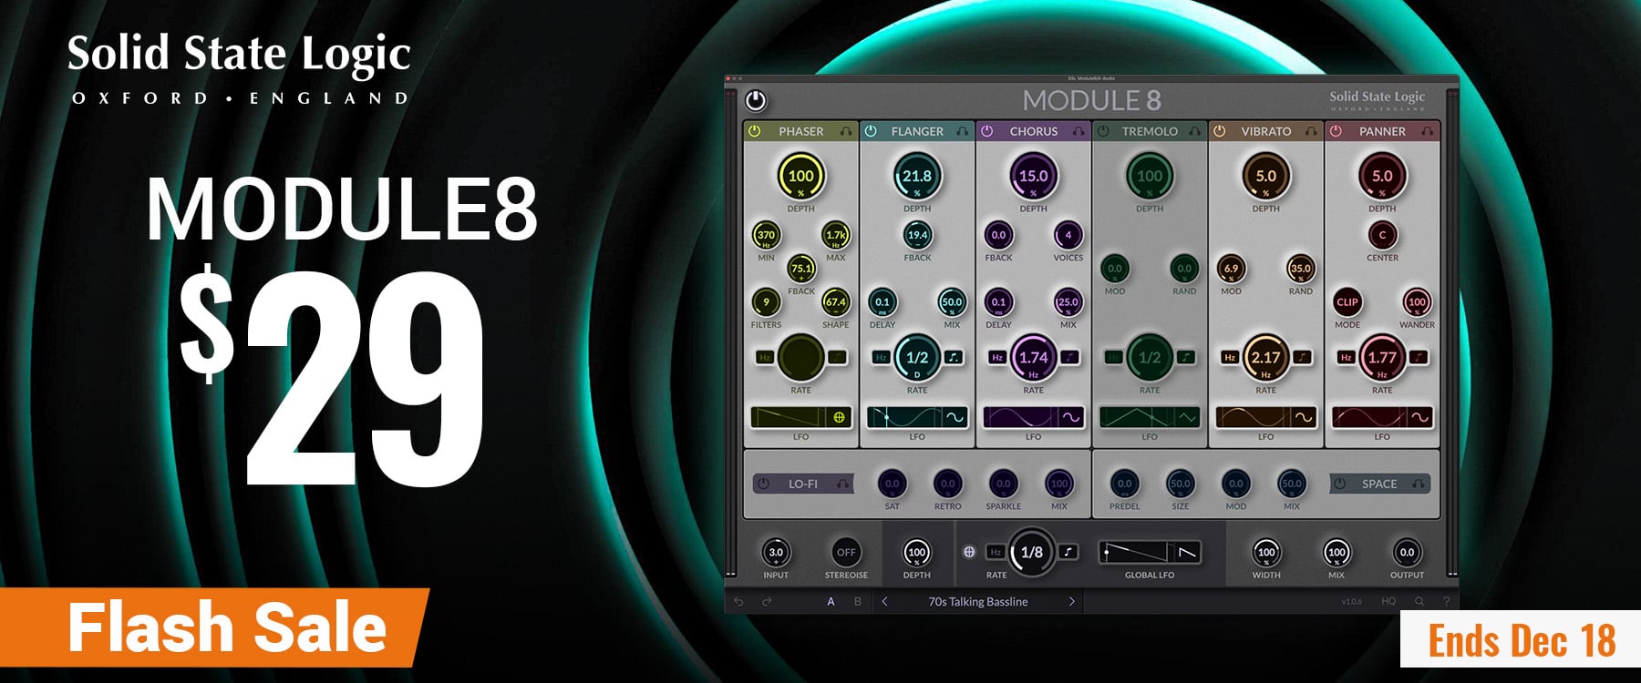
Task: Click the Chorus Depth knob
Action: [1033, 176]
